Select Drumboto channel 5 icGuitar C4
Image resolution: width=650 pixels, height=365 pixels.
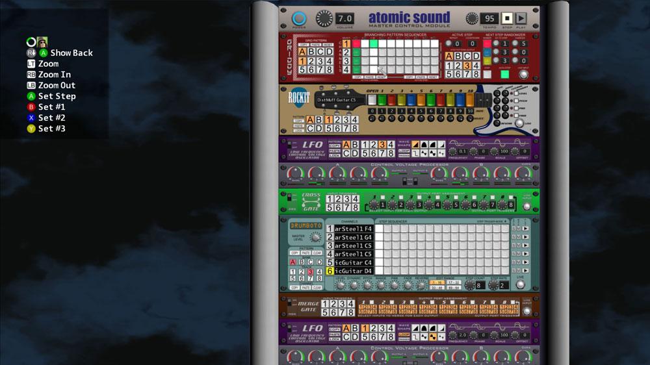(350, 262)
